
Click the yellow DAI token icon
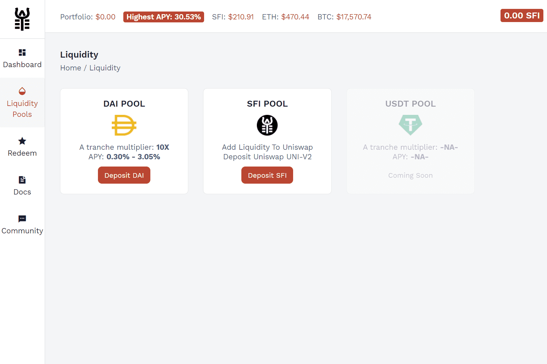tap(124, 125)
